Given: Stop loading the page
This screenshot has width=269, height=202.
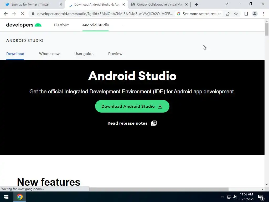Looking at the screenshot, I should (23, 14).
